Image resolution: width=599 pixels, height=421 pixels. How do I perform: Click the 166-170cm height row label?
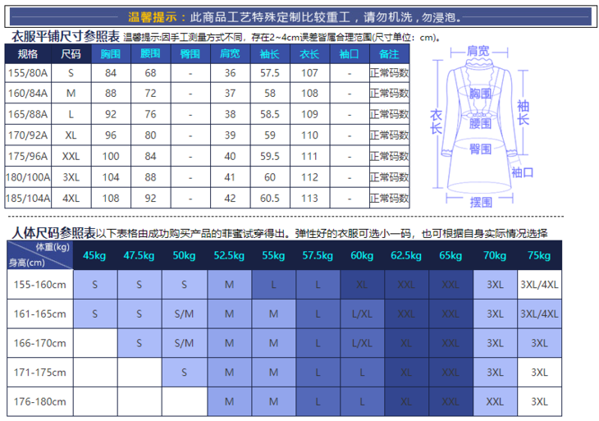point(39,343)
